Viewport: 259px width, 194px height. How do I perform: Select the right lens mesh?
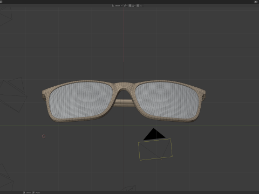167,100
